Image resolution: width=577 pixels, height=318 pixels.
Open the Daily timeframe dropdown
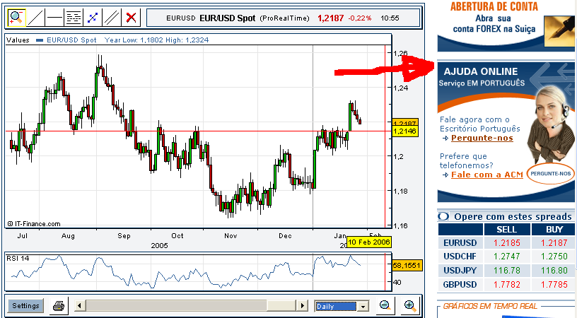pos(342,306)
